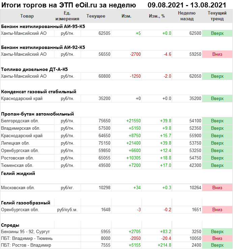This screenshot has width=233, height=249.
Task: Select the 'Тюменская обл.' row label
Action: [x=17, y=165]
